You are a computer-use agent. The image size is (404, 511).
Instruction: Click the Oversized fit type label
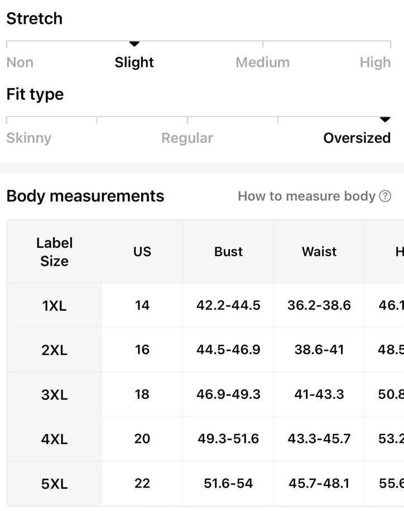point(357,138)
